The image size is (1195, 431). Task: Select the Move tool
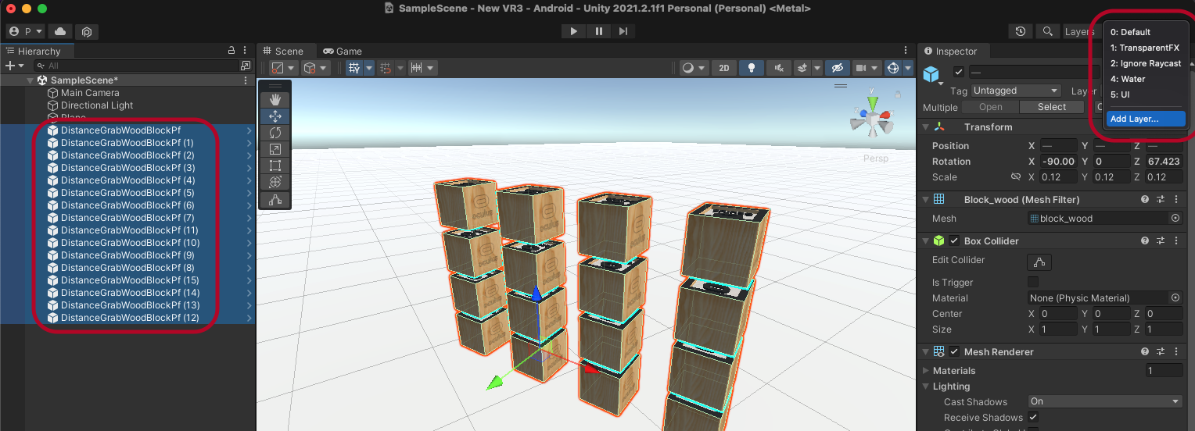coord(275,116)
